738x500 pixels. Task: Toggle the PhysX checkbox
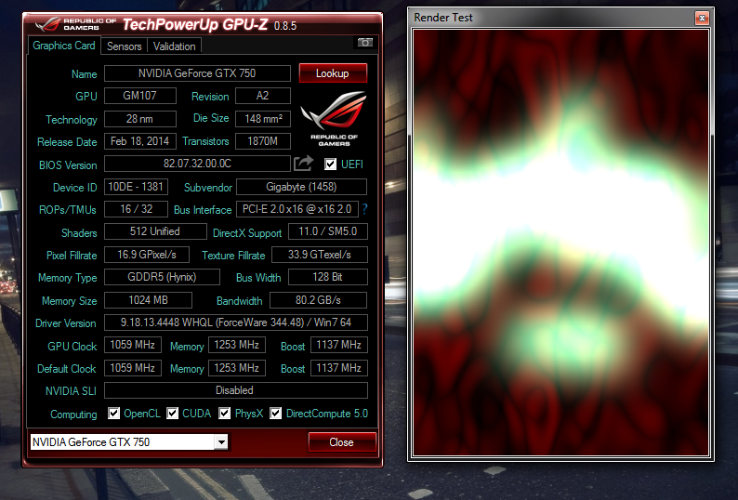225,414
